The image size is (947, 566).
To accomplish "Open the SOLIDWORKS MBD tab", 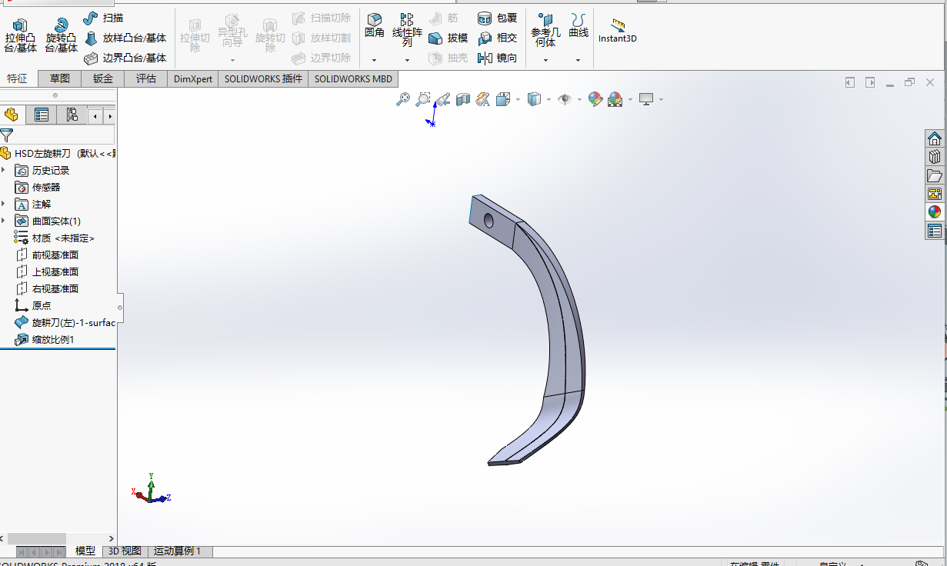I will point(353,78).
